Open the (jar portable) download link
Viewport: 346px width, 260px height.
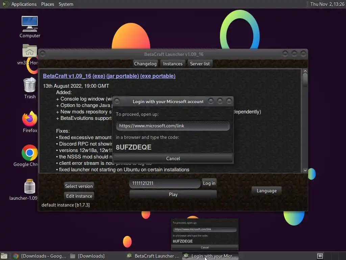[123, 76]
